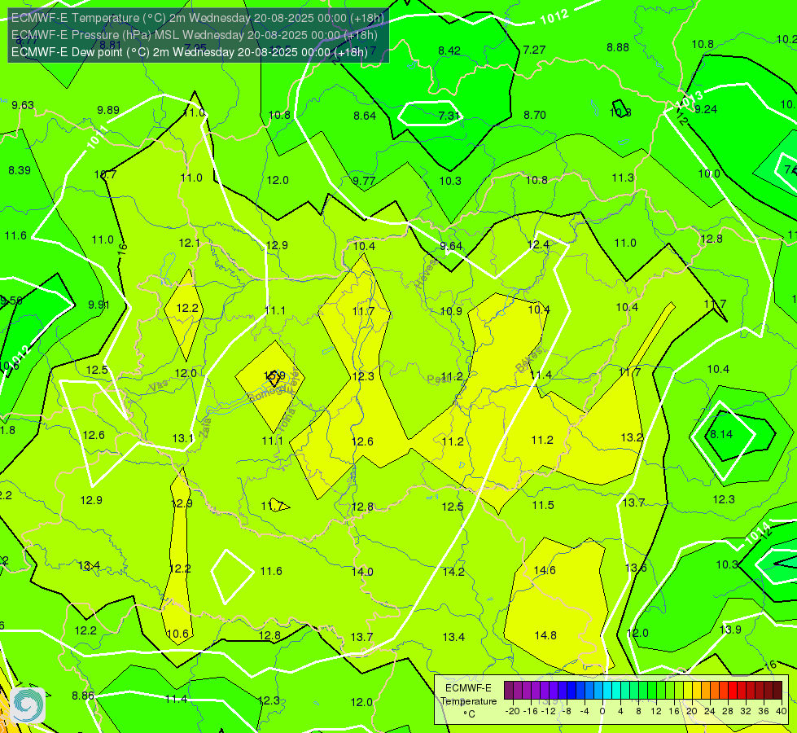This screenshot has height=733, width=797.
Task: Click the 11.5 dew point value
Action: pyautogui.click(x=543, y=505)
